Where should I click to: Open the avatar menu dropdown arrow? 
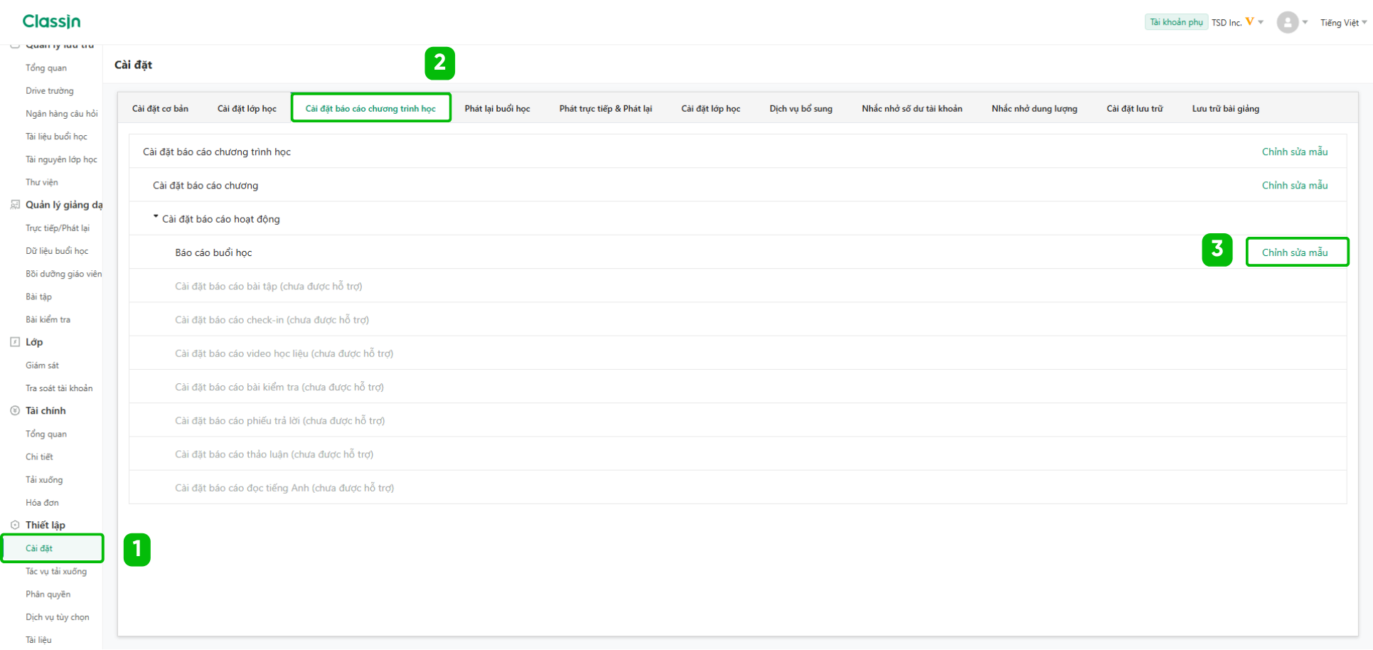coord(1305,22)
